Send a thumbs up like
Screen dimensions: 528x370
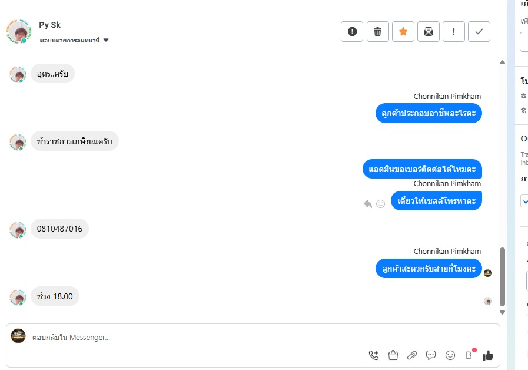pyautogui.click(x=487, y=355)
